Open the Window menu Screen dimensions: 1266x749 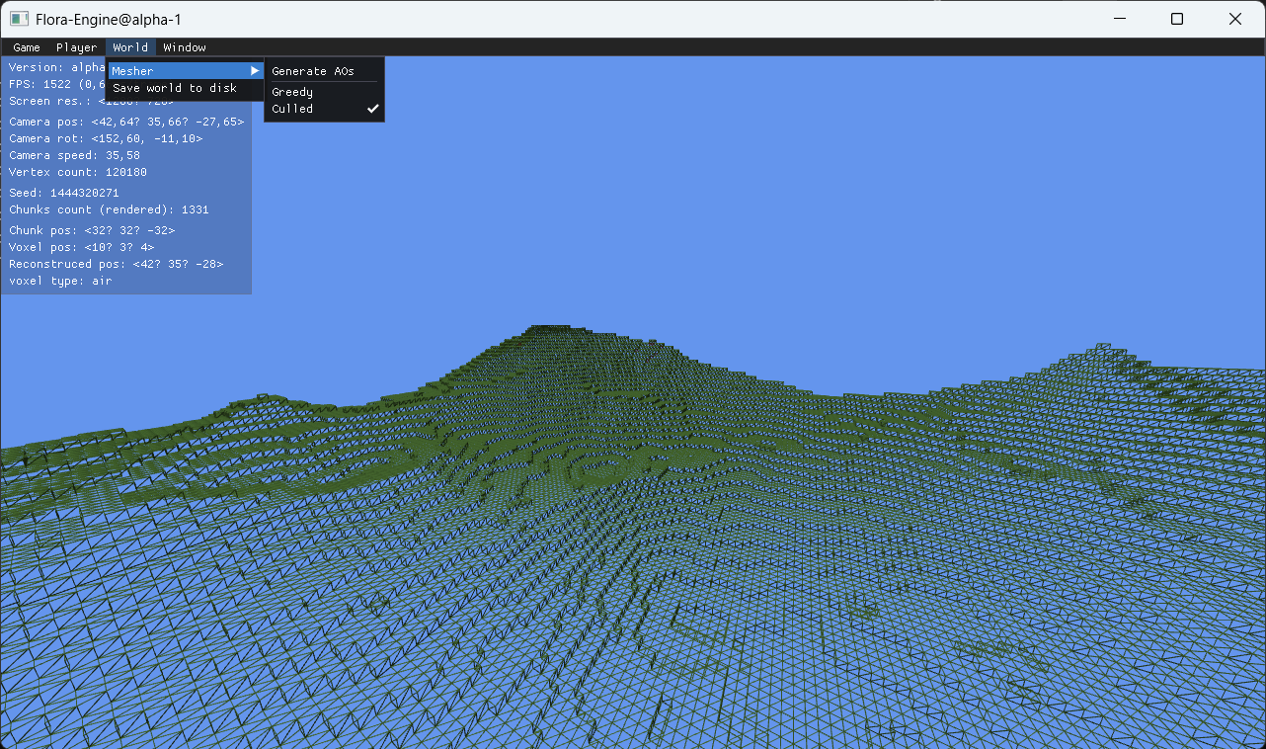tap(184, 46)
